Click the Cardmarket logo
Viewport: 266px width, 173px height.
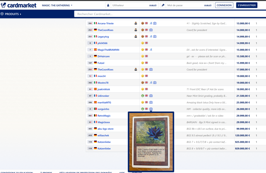tap(19, 5)
